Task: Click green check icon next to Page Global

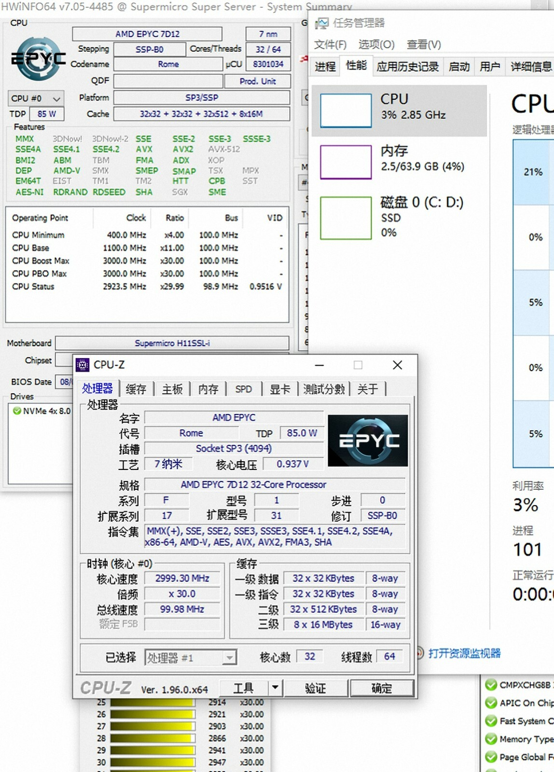Action: tap(491, 757)
